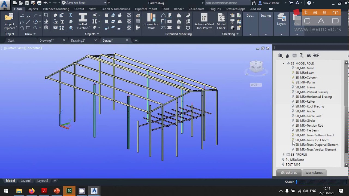Toggle visibility bulb for SB_MR=Beam

pyautogui.click(x=293, y=73)
